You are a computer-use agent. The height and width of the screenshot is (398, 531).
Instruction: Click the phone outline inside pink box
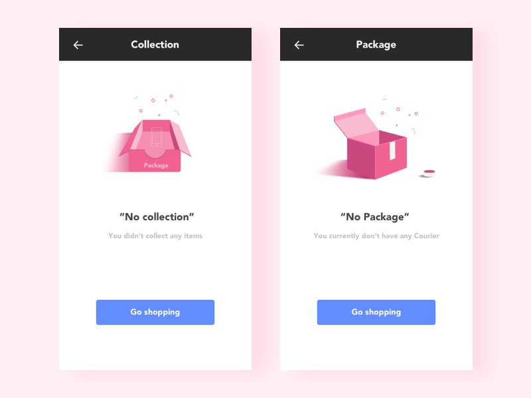(x=157, y=137)
